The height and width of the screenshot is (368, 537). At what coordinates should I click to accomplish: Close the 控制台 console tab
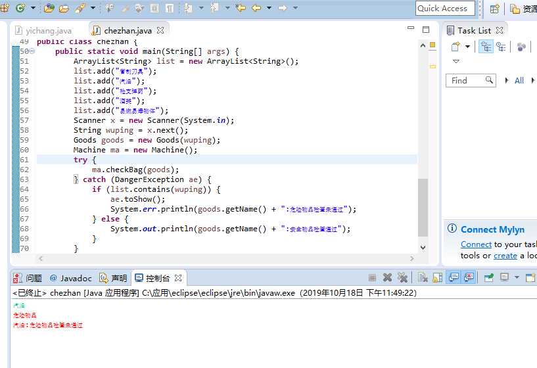(x=178, y=278)
